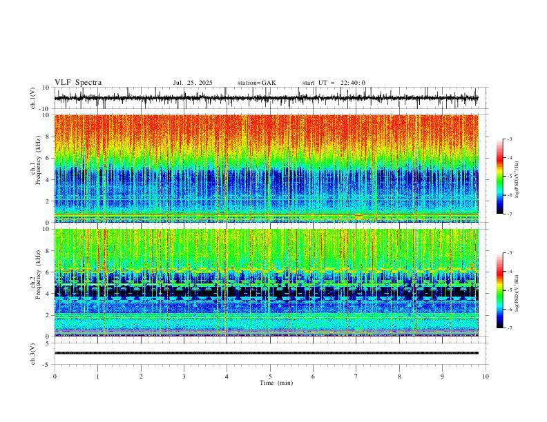Click time axis tick label "9"

coord(442,376)
